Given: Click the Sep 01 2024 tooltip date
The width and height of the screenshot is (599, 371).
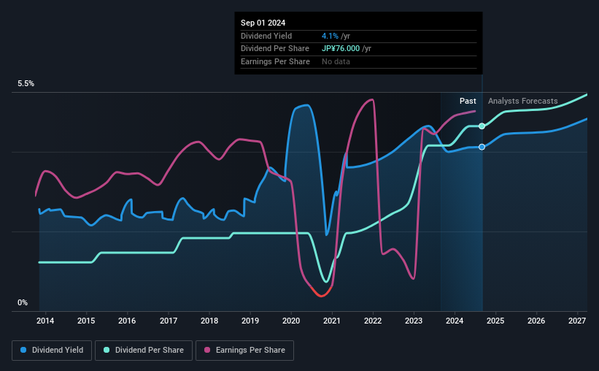Looking at the screenshot, I should [x=263, y=23].
